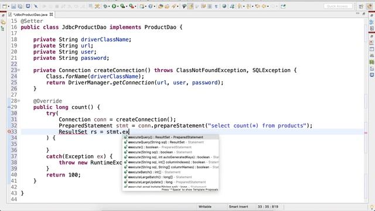
Task: Click the tip lightbulb icon in status bar
Action: pyautogui.click(x=371, y=207)
